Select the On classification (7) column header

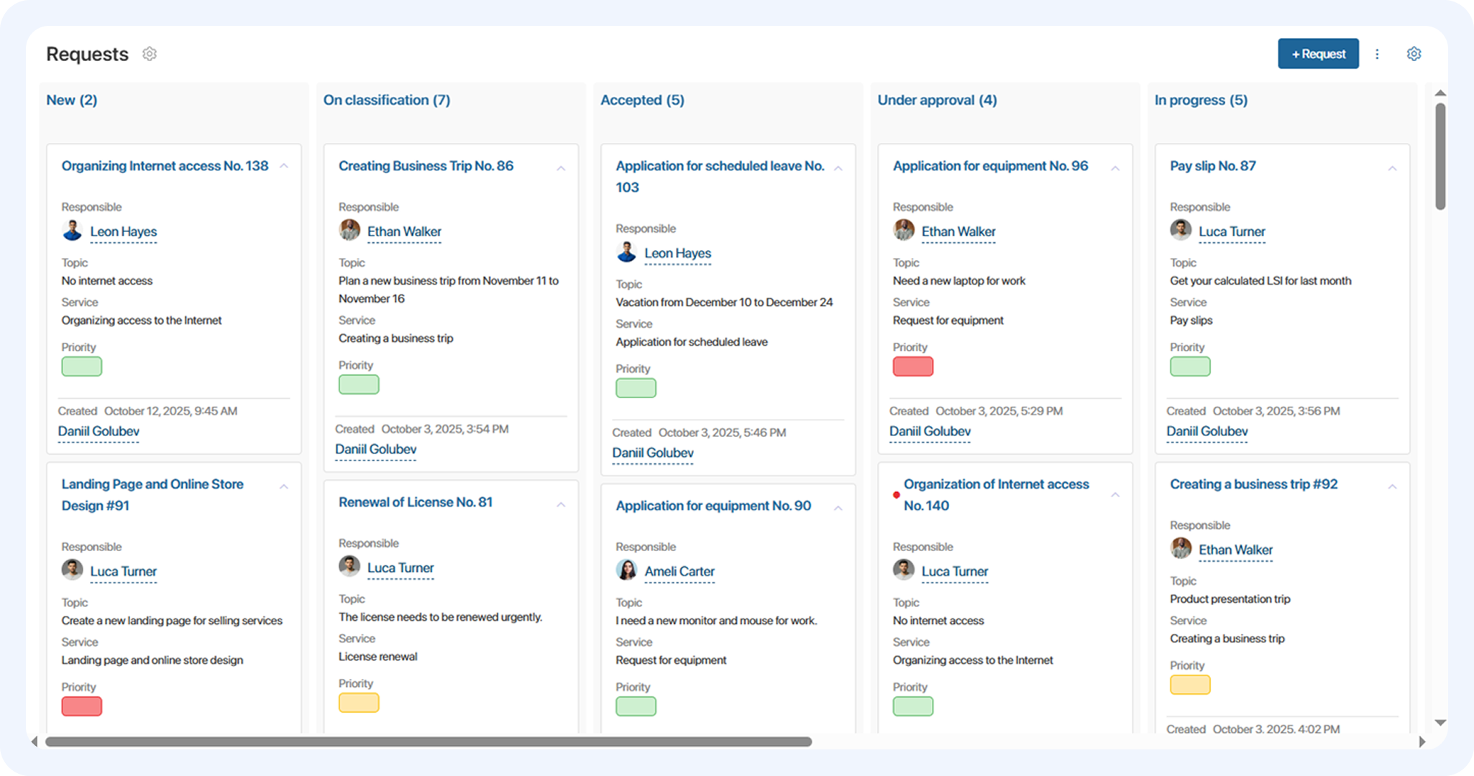(x=387, y=100)
